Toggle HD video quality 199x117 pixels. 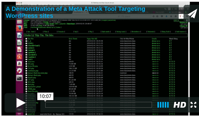point(180,105)
